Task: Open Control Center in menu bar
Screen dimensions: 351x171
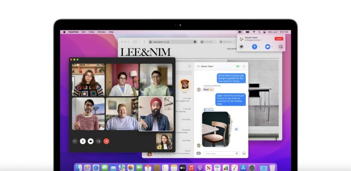Action: (264, 32)
